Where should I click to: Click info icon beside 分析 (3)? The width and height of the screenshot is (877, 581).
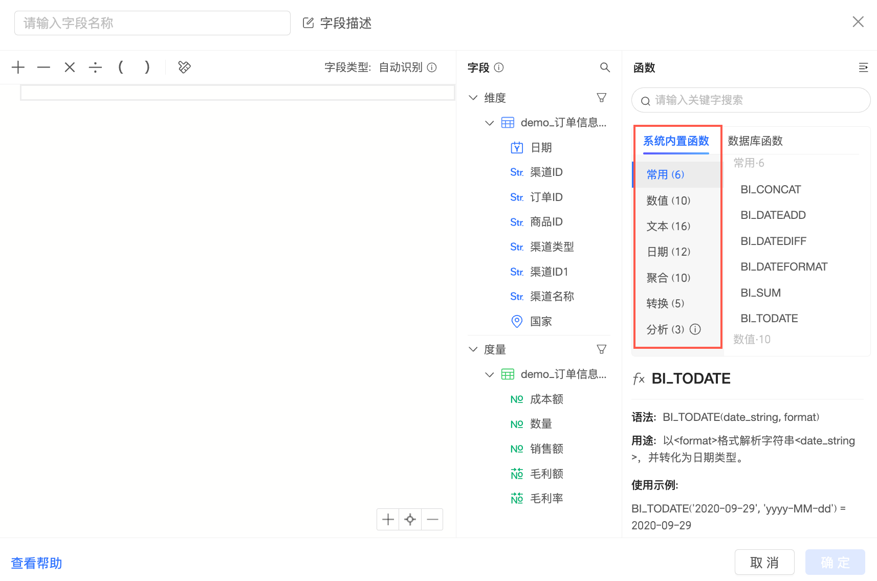point(695,329)
